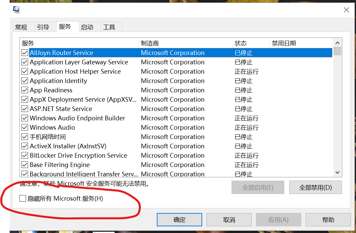Select Application Host Helper Service row text
The image size is (356, 233).
(75, 71)
